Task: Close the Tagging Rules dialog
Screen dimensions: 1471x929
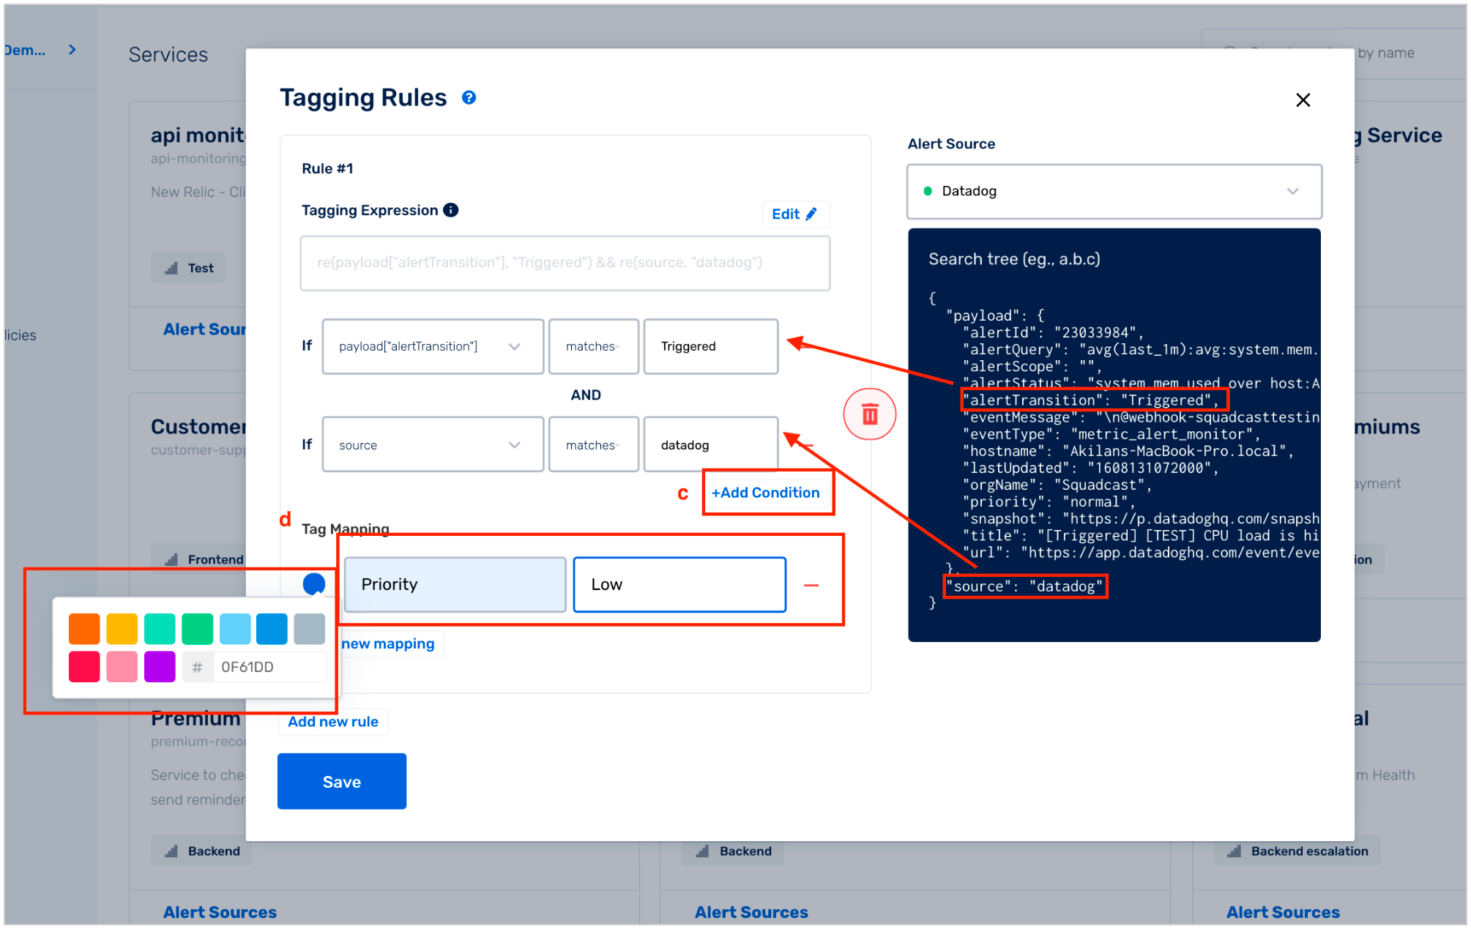Action: point(1303,100)
